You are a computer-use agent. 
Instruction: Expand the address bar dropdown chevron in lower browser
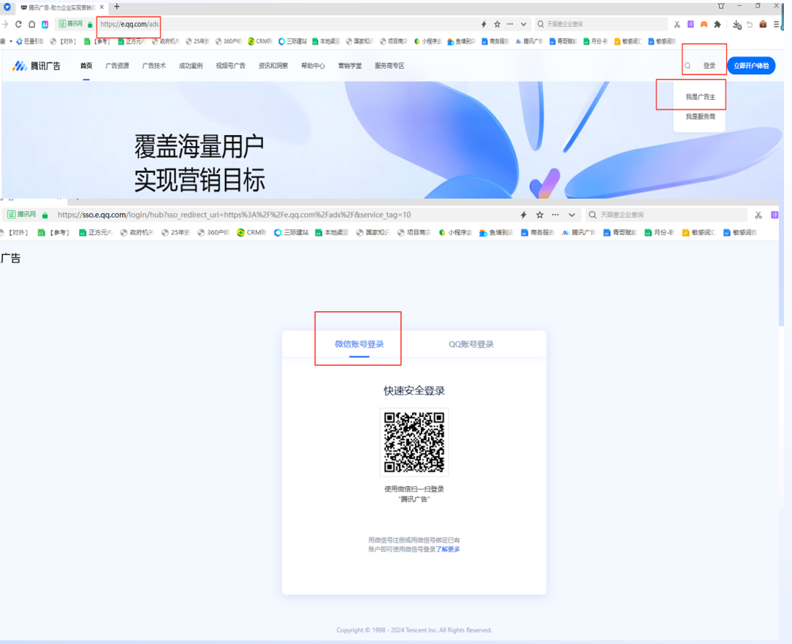[571, 215]
